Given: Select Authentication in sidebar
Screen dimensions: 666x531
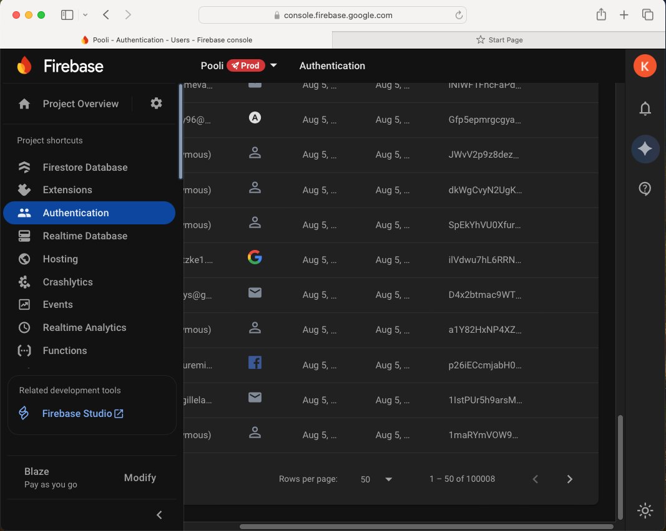Looking at the screenshot, I should tap(89, 213).
